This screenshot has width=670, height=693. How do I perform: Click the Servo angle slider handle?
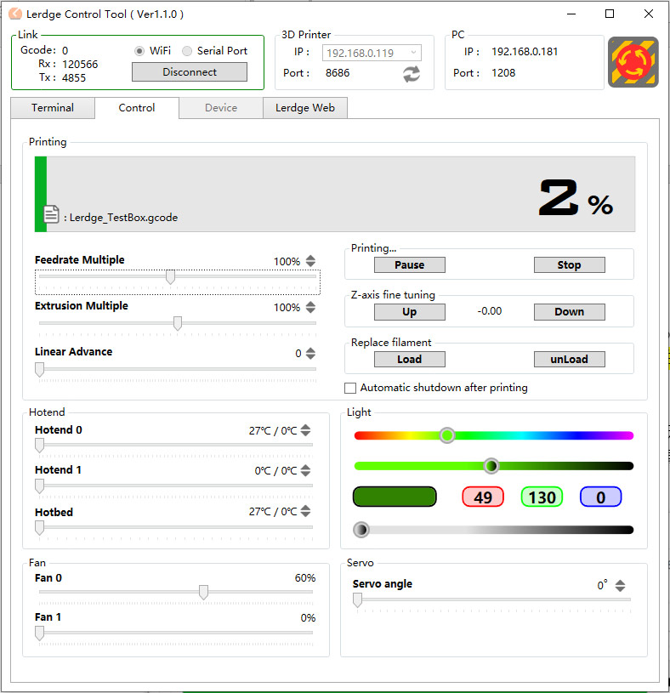click(357, 600)
